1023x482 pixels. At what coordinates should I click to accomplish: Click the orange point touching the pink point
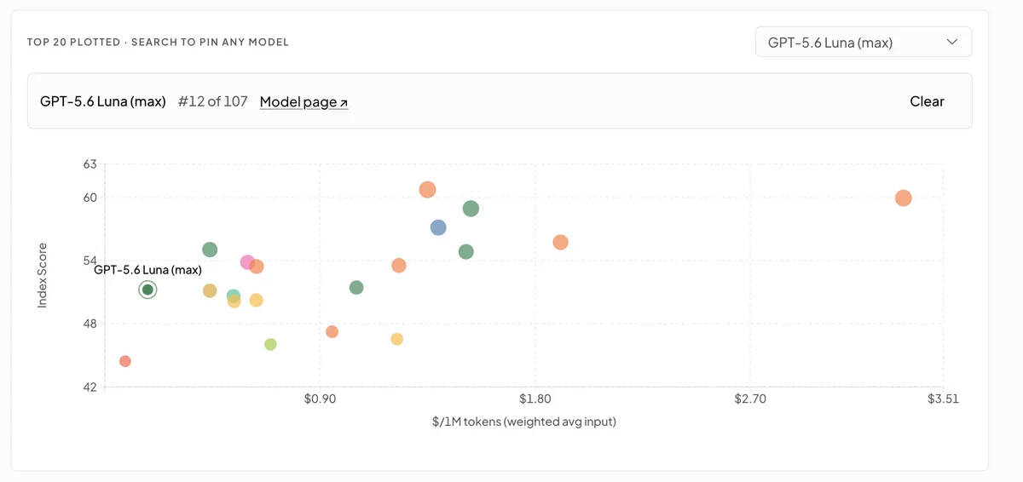coord(257,267)
